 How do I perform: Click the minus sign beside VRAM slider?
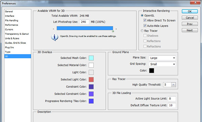click(x=54, y=29)
